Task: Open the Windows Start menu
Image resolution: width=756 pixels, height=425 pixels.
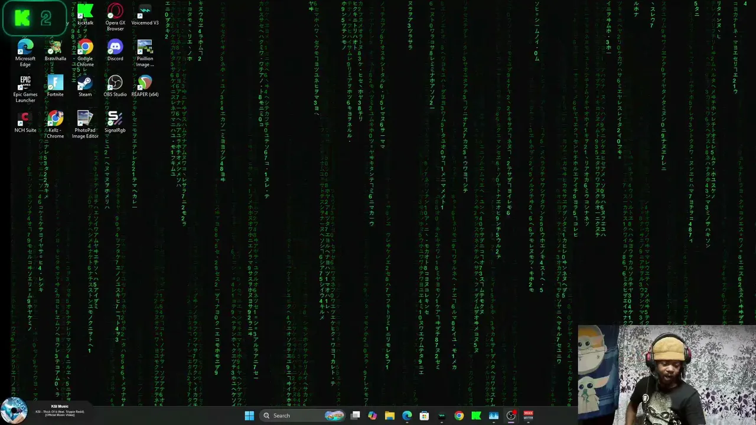Action: 249,416
